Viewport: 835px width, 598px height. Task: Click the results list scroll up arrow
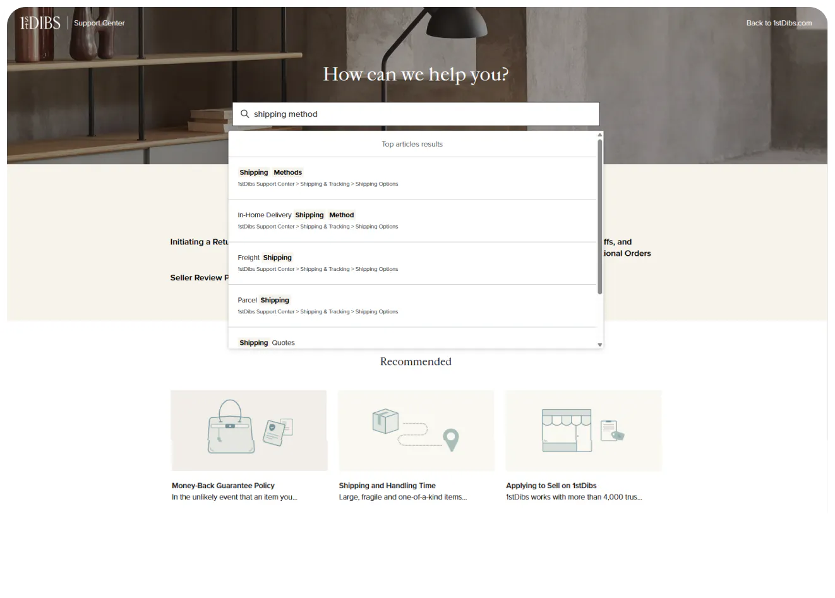600,135
